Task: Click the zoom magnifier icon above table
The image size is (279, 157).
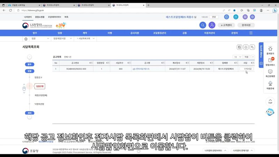Action: tap(252, 47)
